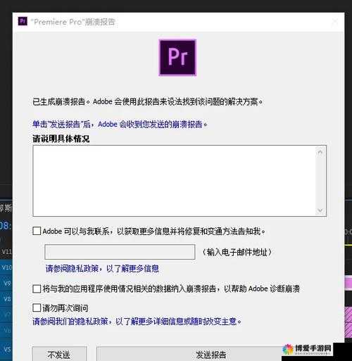Click the "（输入电子邮件地址）" label

pos(237,252)
